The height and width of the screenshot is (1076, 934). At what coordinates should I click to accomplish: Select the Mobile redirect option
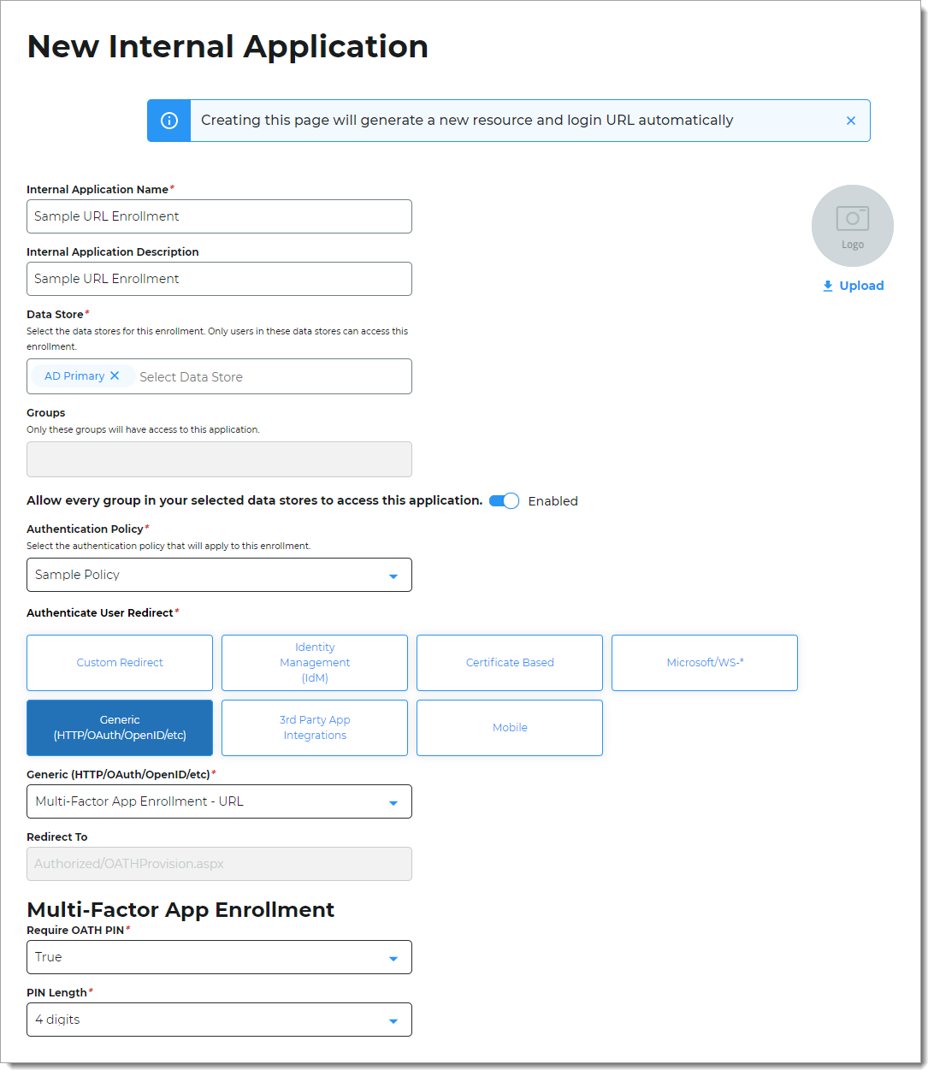tap(509, 727)
